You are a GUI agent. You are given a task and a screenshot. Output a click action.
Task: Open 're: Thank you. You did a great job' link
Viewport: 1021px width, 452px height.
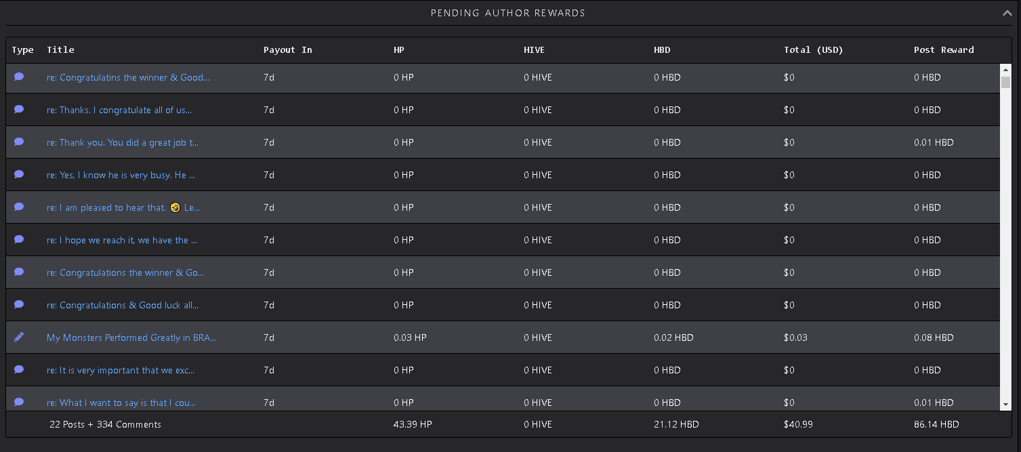click(x=123, y=142)
